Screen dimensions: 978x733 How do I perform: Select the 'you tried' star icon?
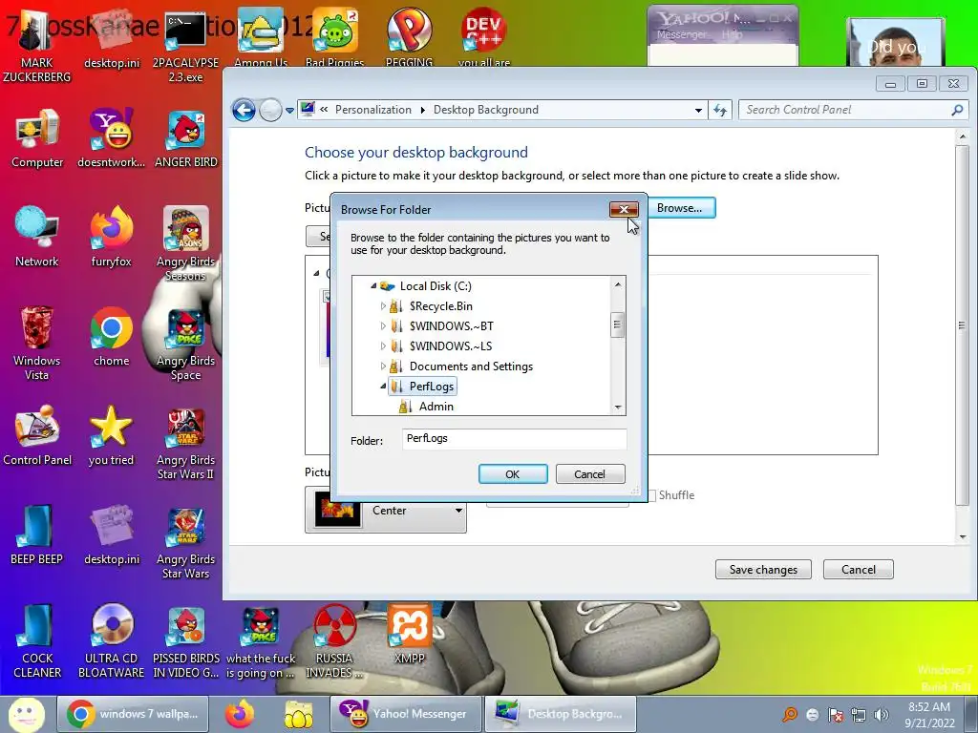click(111, 435)
